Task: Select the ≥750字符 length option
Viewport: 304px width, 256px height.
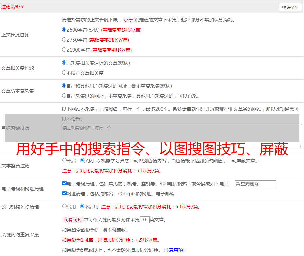Action: point(64,40)
